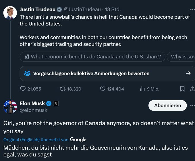Select Grok question about economic benefits
Screen dimensions: 195x161
[92, 56]
